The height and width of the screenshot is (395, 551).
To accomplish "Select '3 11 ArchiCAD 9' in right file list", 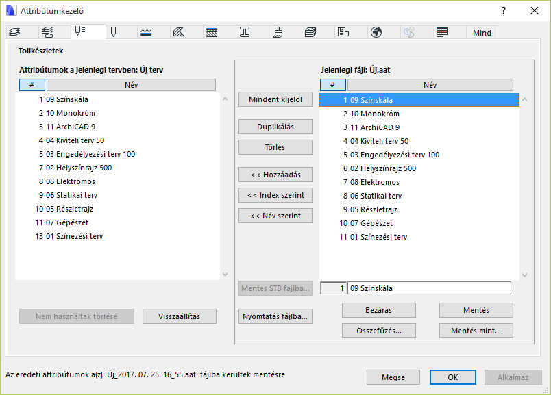I will 419,127.
